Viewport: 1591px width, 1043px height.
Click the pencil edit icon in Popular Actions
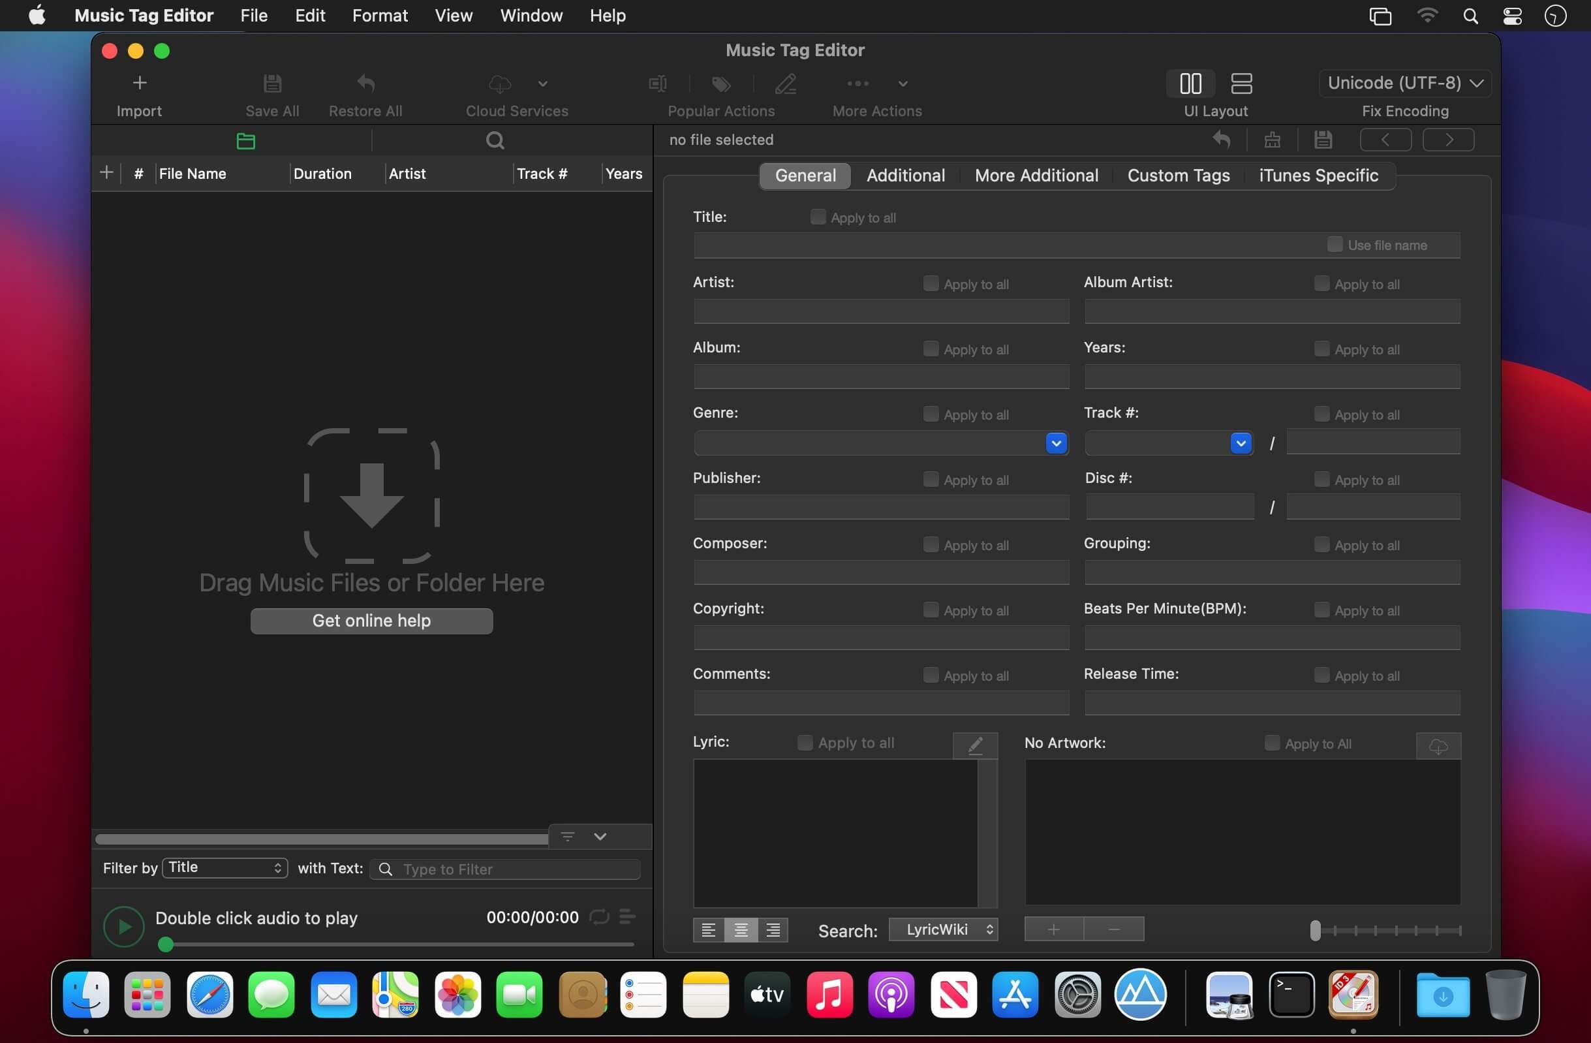point(786,84)
